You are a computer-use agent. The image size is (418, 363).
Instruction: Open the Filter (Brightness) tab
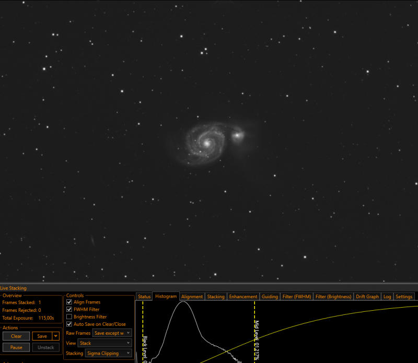(x=333, y=297)
